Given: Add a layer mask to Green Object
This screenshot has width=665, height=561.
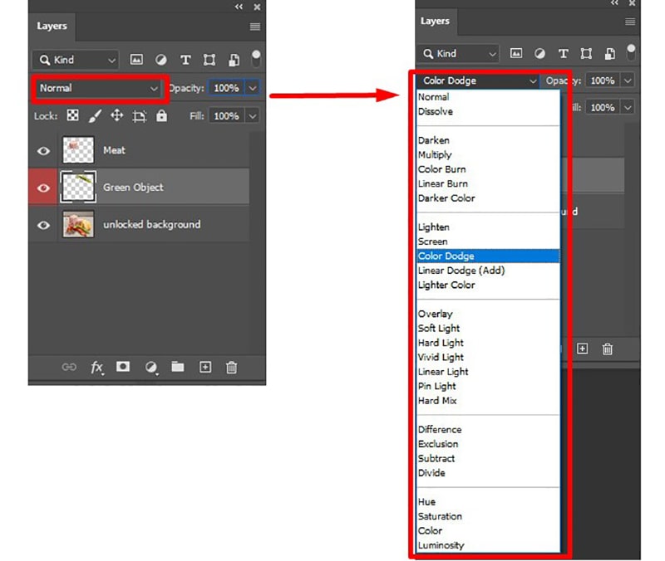Looking at the screenshot, I should (123, 367).
